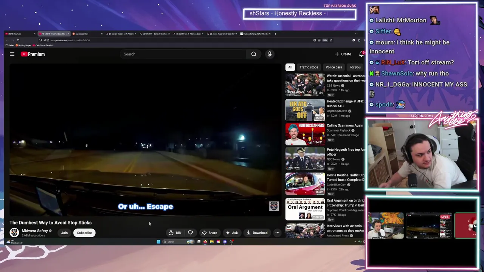Open the Oral Argument video thumbnail
484x272 pixels.
pyautogui.click(x=305, y=209)
